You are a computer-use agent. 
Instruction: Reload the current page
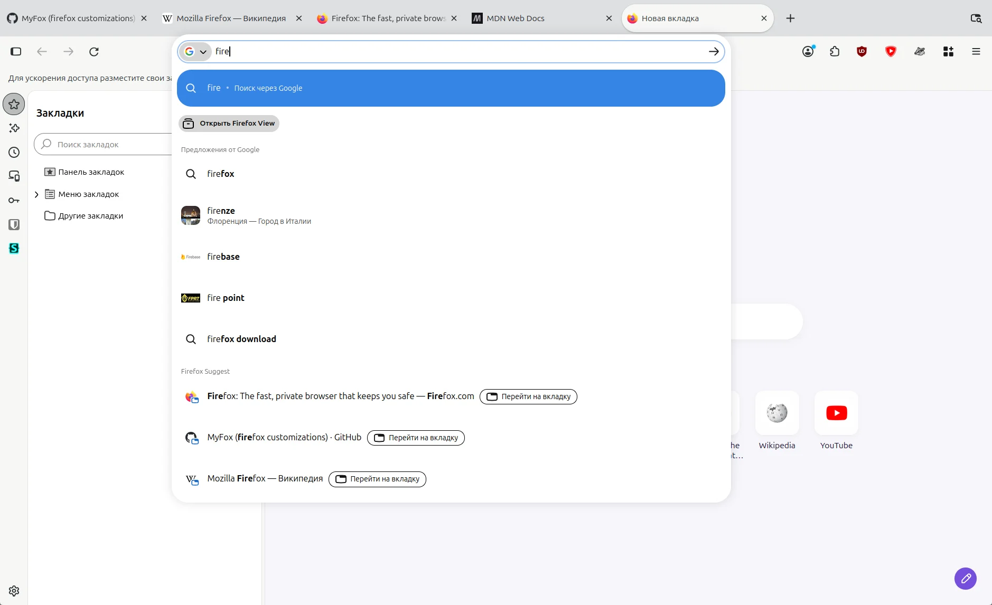(x=94, y=51)
